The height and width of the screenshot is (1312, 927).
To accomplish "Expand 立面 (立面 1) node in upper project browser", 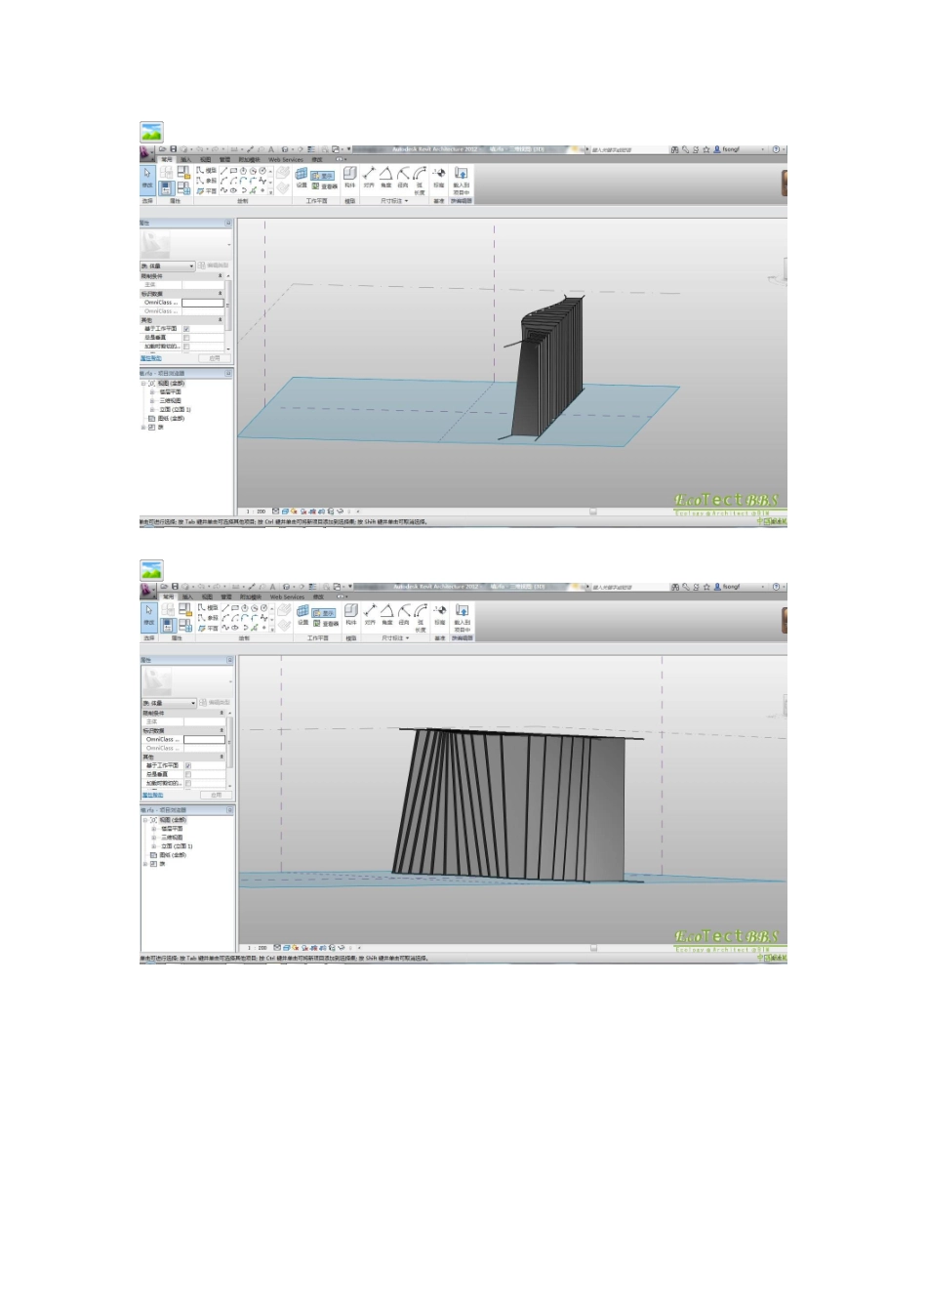I will 151,410.
